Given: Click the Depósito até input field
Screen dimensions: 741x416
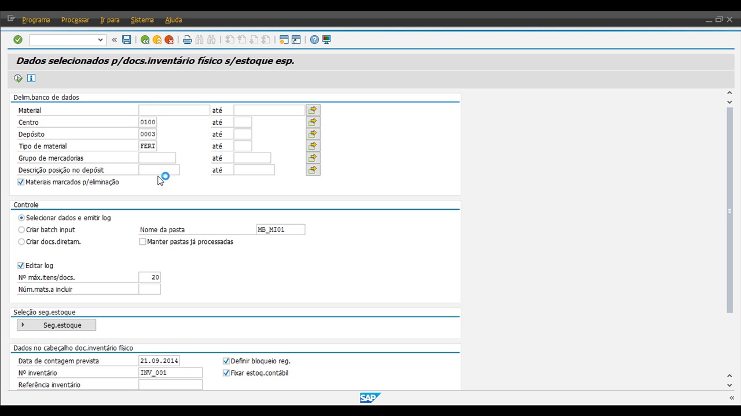Looking at the screenshot, I should (243, 134).
